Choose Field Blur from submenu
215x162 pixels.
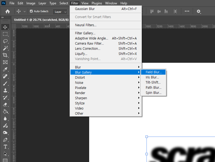pos(153,72)
